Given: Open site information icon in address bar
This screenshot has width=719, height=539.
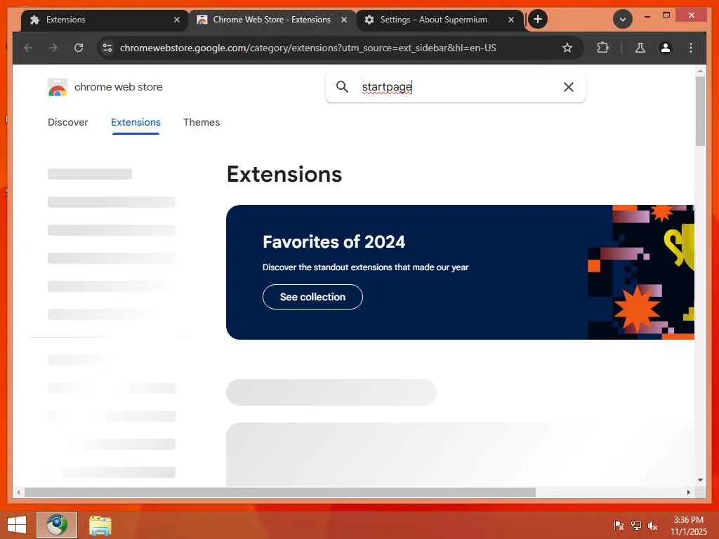Looking at the screenshot, I should (x=107, y=48).
